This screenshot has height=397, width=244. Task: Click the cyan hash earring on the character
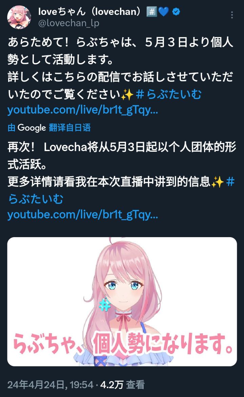105,305
